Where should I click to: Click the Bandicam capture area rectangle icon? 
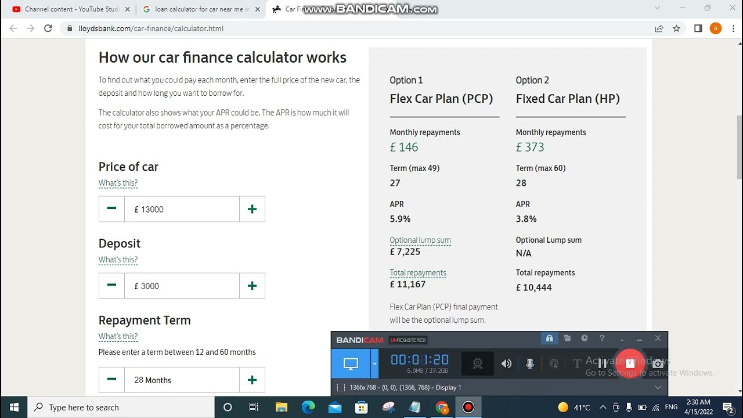[x=341, y=387]
